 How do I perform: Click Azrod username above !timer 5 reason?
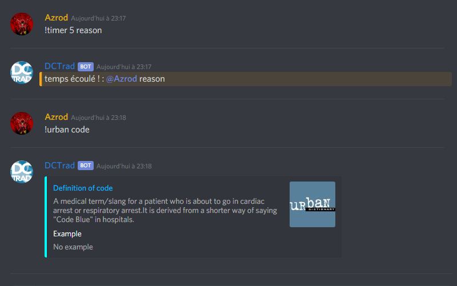(x=56, y=18)
